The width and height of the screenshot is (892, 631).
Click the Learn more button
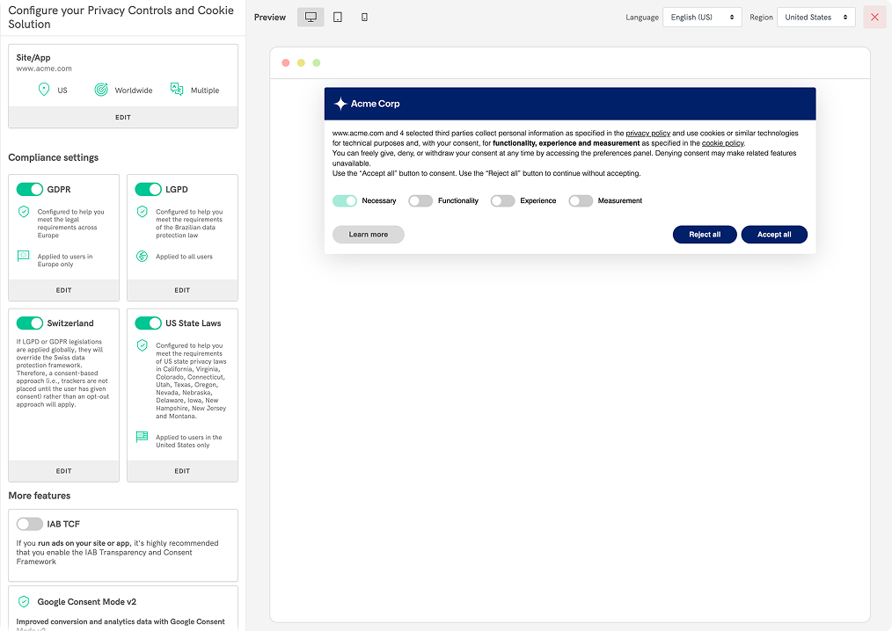[368, 235]
